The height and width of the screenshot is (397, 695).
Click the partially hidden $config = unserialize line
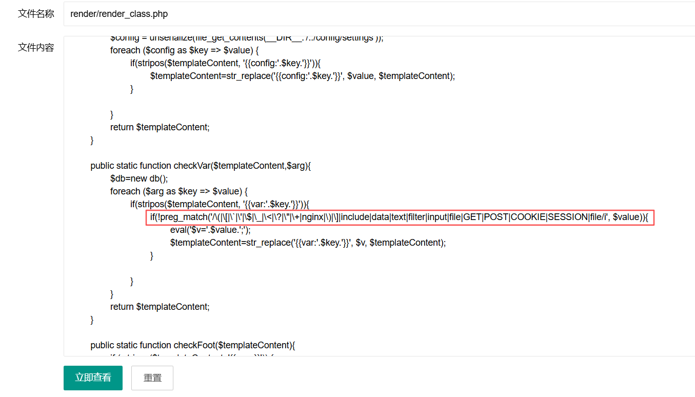(x=246, y=39)
